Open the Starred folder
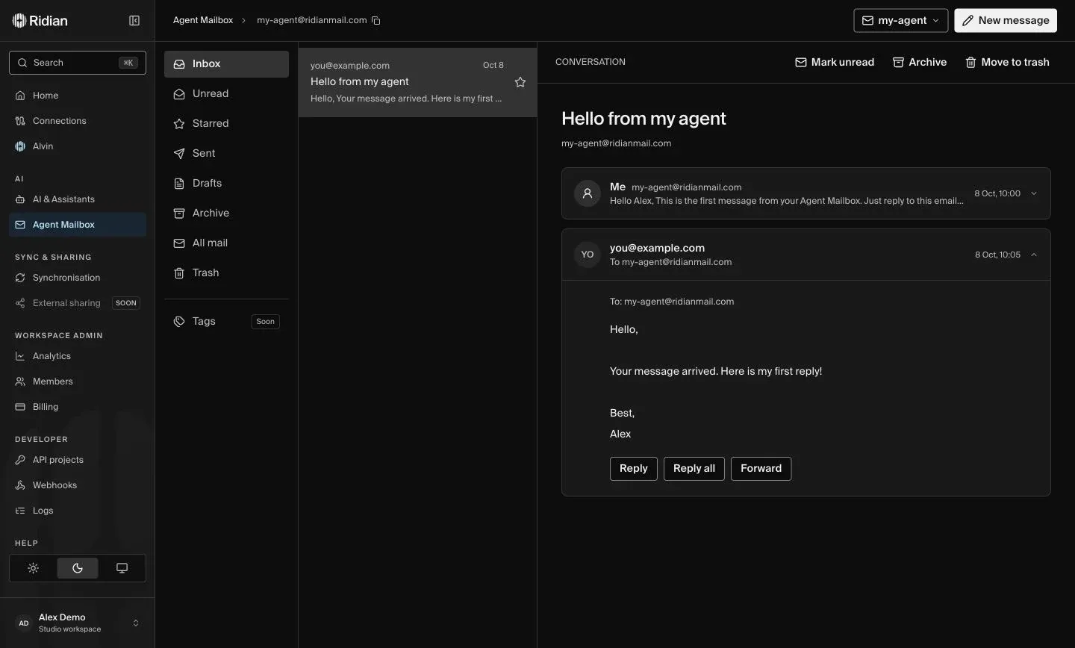Screen dimensions: 1075x648 click(x=226, y=124)
